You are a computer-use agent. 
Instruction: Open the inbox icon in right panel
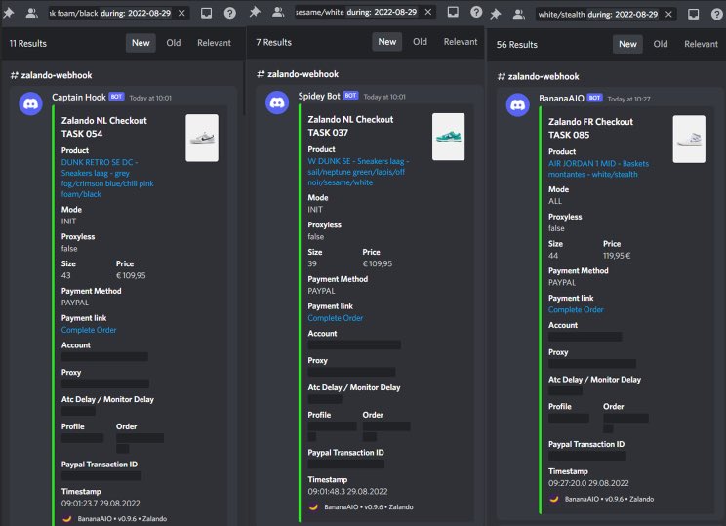tap(694, 14)
